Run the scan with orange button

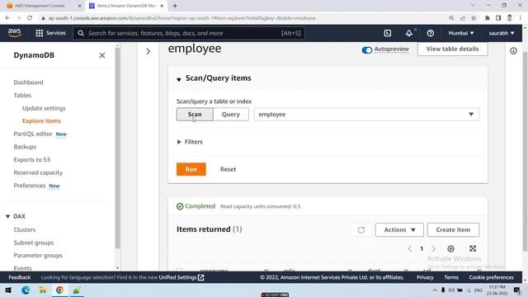coord(191,169)
